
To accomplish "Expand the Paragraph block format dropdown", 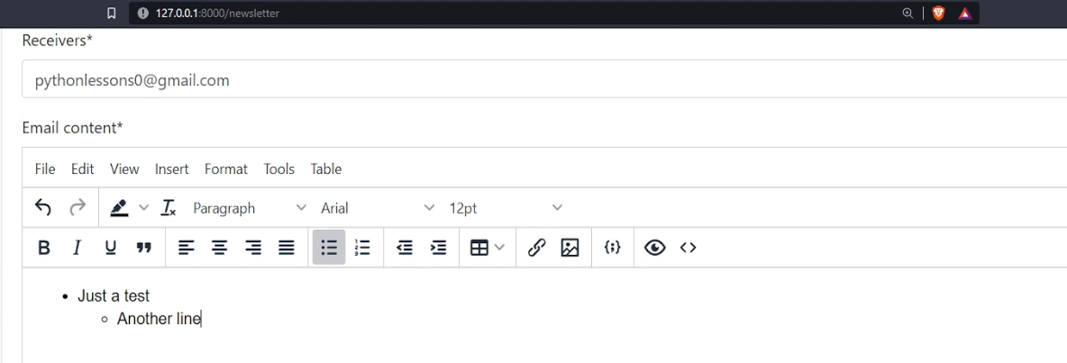I will tap(250, 208).
